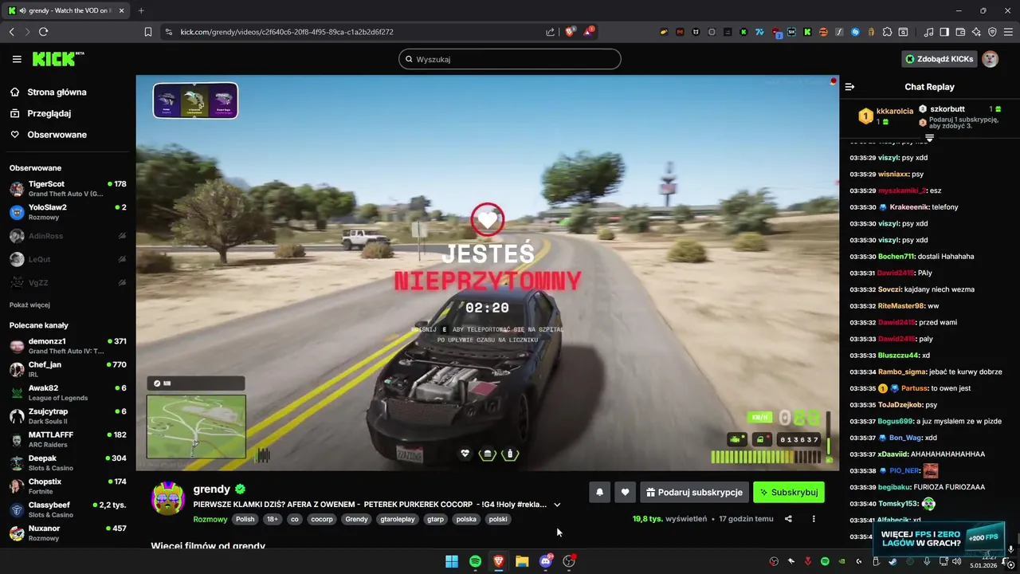Open Brave Rewards triangle icon
Image resolution: width=1020 pixels, height=574 pixels.
(x=588, y=32)
